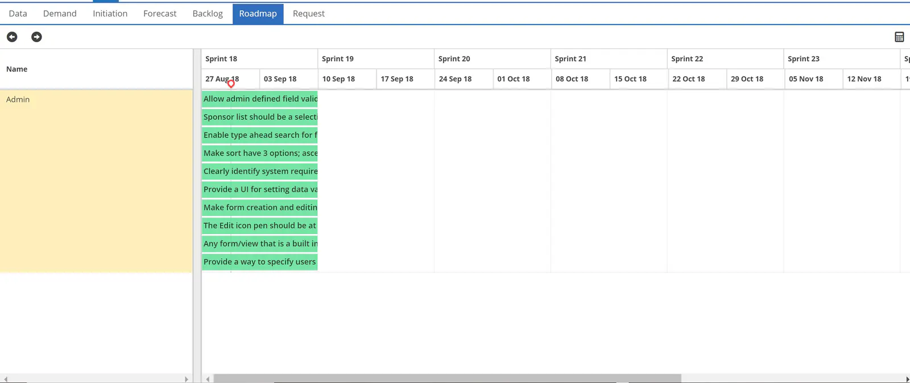Switch to the Demand tab
Viewport: 910px width, 383px height.
click(x=60, y=14)
